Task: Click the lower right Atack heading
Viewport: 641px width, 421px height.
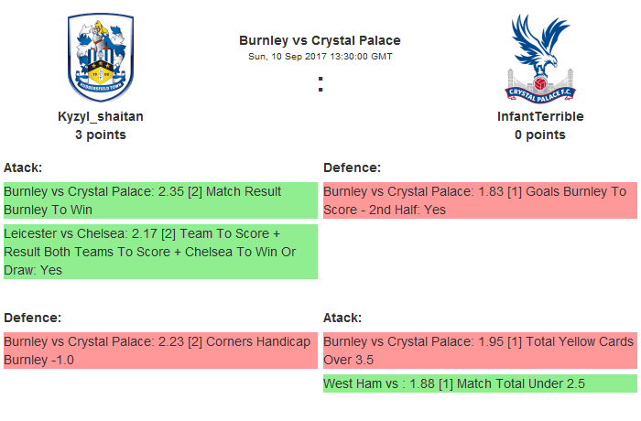Action: 342,318
